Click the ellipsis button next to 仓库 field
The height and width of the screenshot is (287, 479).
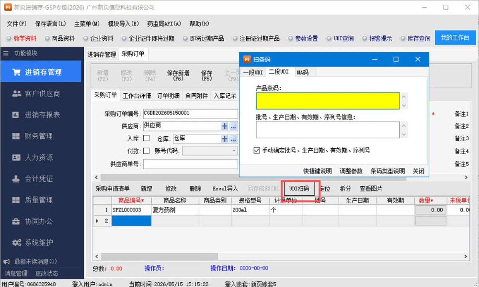[x=233, y=139]
